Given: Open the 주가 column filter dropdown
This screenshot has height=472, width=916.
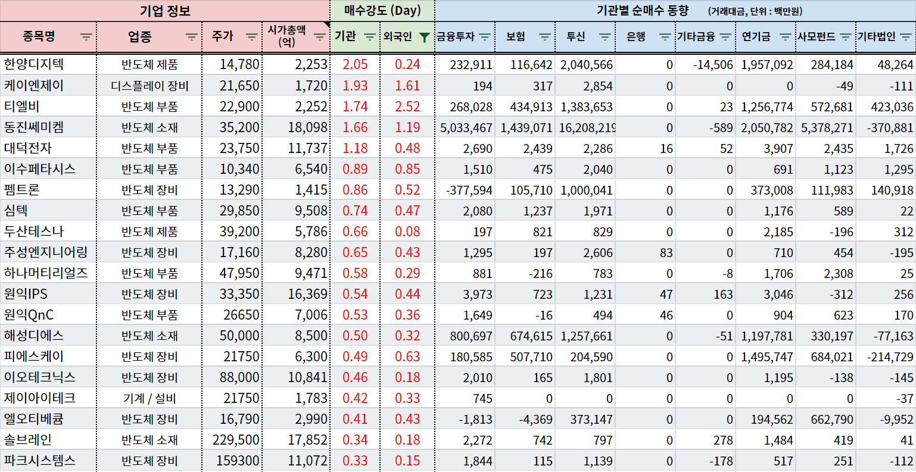Looking at the screenshot, I should pos(251,37).
